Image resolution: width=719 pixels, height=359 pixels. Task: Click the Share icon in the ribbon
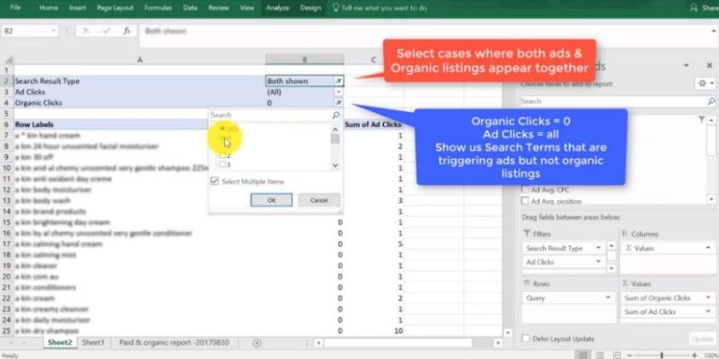(695, 7)
